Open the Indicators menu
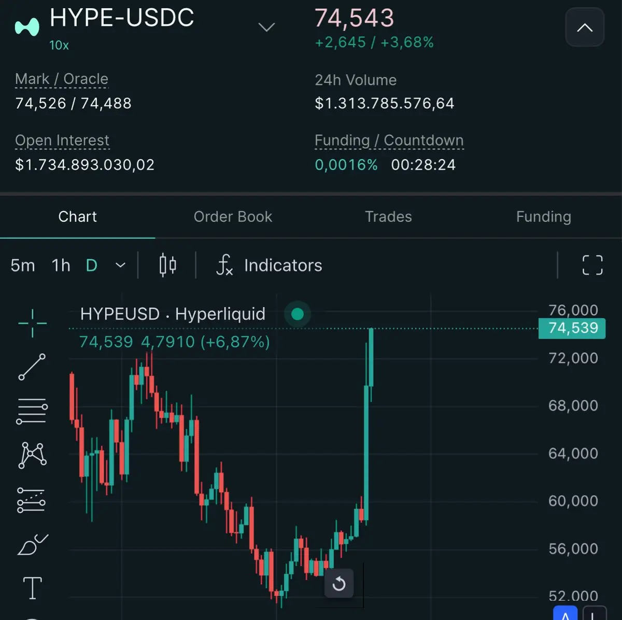The width and height of the screenshot is (622, 620). click(x=269, y=265)
